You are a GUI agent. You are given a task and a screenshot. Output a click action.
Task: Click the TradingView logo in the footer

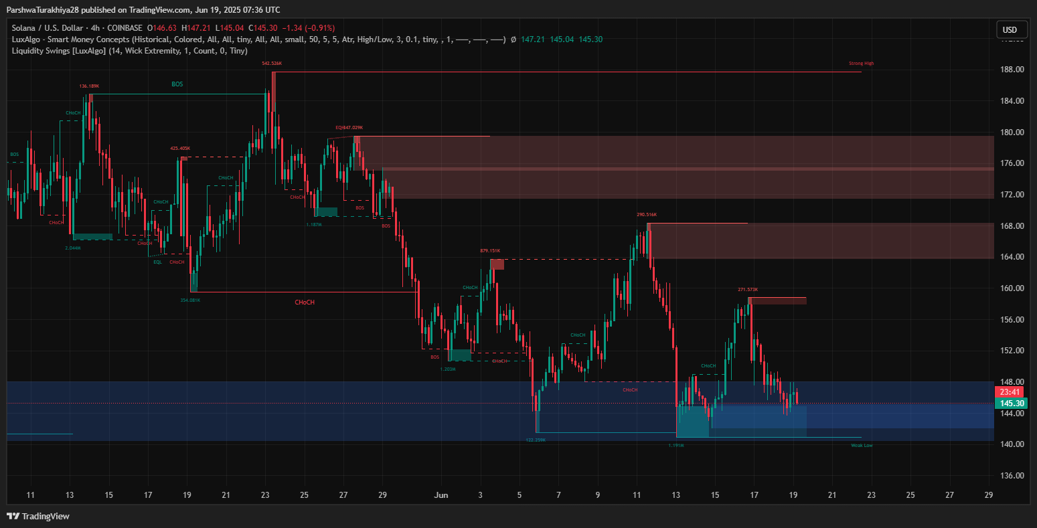(38, 516)
